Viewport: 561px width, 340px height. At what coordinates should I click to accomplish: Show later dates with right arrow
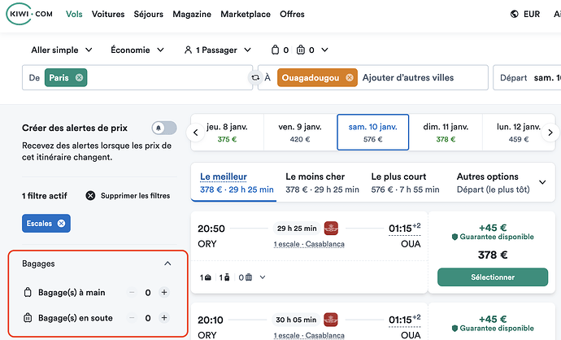pos(550,133)
